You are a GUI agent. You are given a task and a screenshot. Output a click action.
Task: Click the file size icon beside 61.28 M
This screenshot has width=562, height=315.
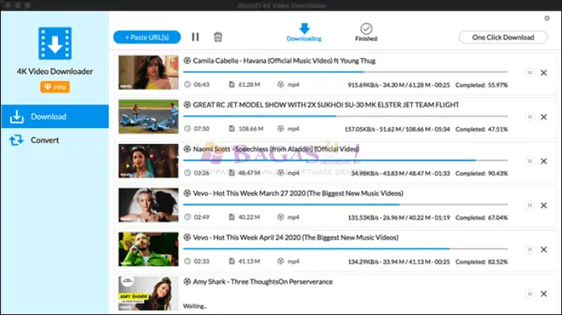[232, 84]
